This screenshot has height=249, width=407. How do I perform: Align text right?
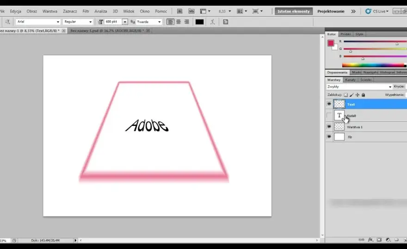(x=187, y=22)
